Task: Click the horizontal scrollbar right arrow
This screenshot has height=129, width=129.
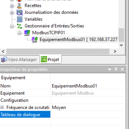Action: (115, 51)
